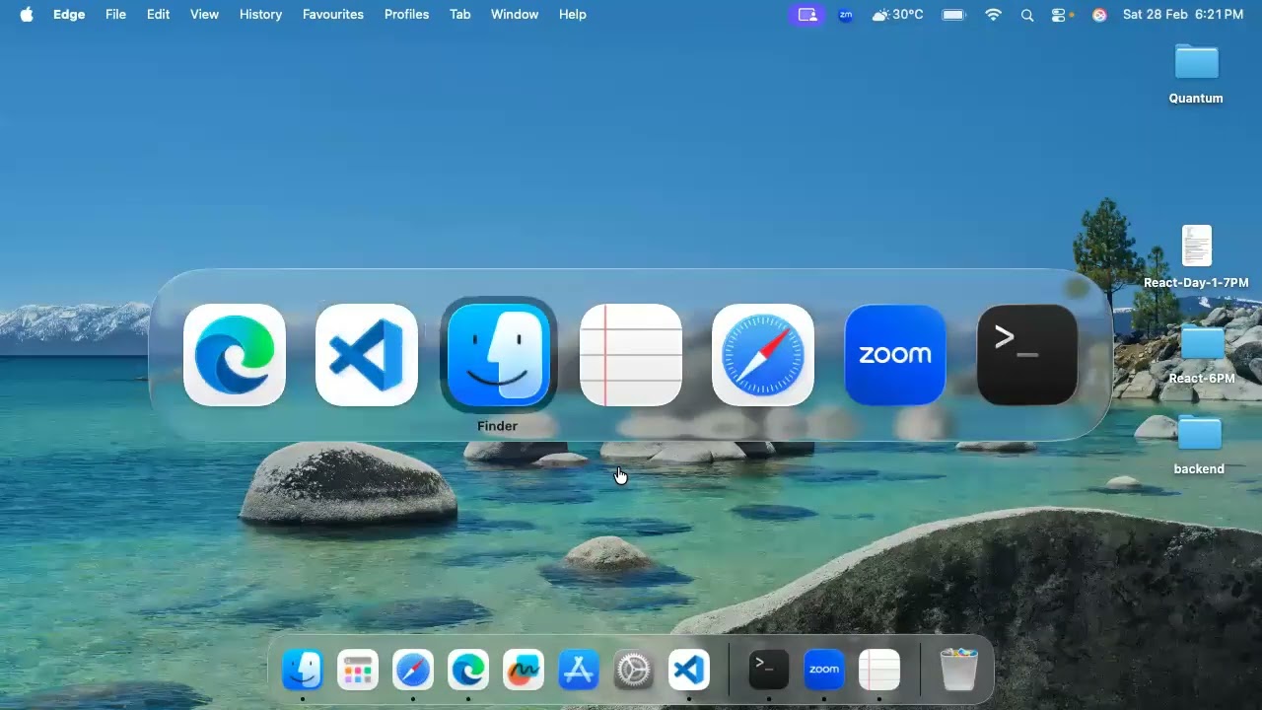Open the Wi-Fi status menu

pos(993,15)
